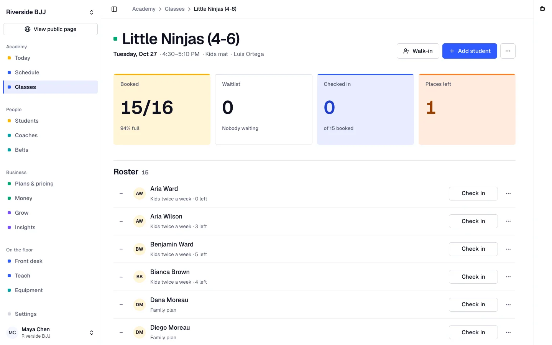Click the Booked 15/16 stat card
The image size is (552, 345).
(162, 109)
